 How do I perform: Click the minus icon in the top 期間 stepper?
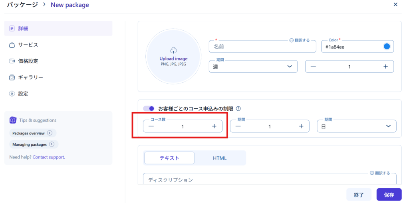coord(313,66)
